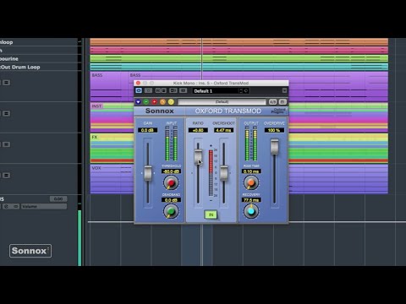Click the preset management icon right of Default 1
This screenshot has height=304, width=406.
click(x=246, y=91)
